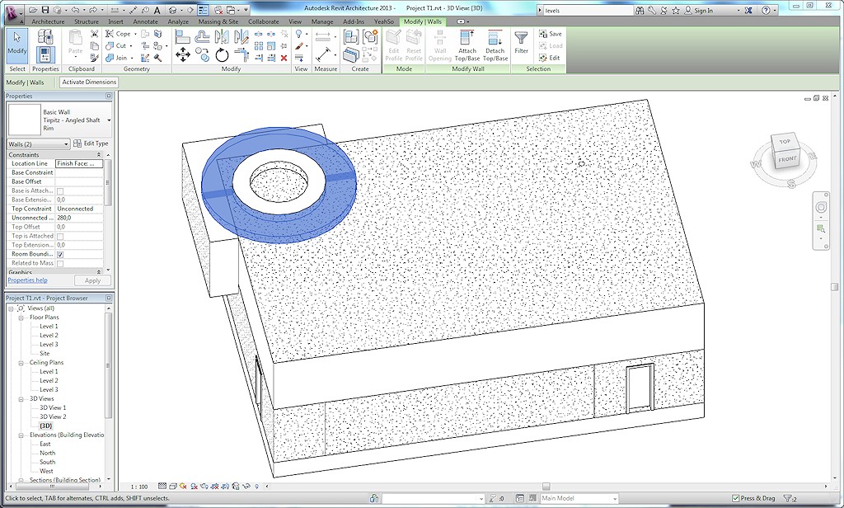
Task: Click the Unconnected Height value field
Action: tap(79, 218)
